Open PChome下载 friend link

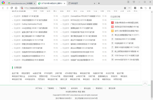55,76
